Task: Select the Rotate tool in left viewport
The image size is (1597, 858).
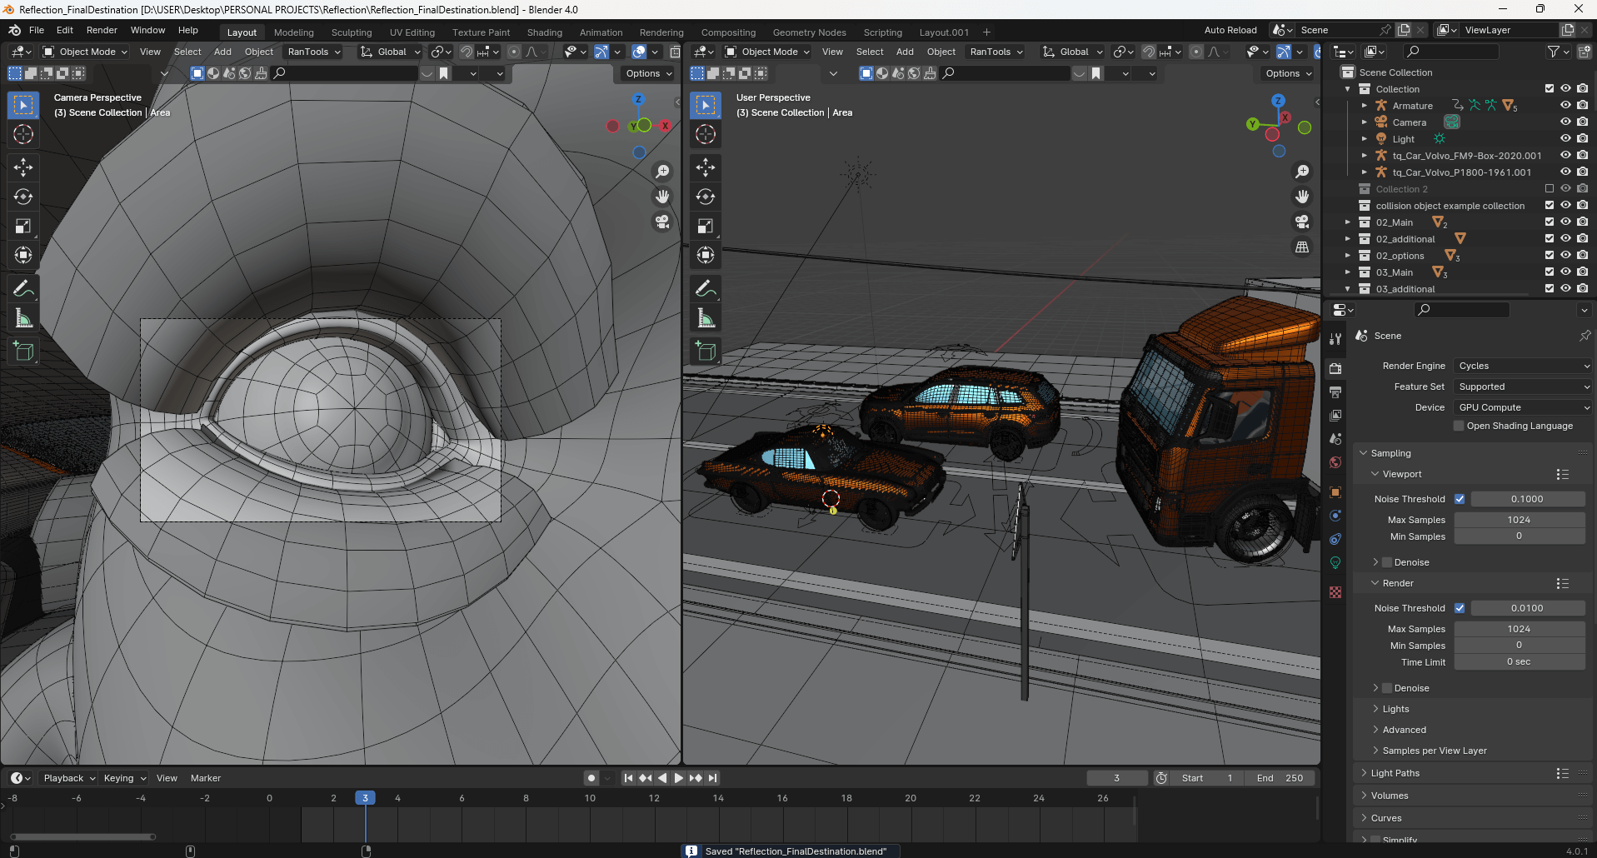Action: 23,197
